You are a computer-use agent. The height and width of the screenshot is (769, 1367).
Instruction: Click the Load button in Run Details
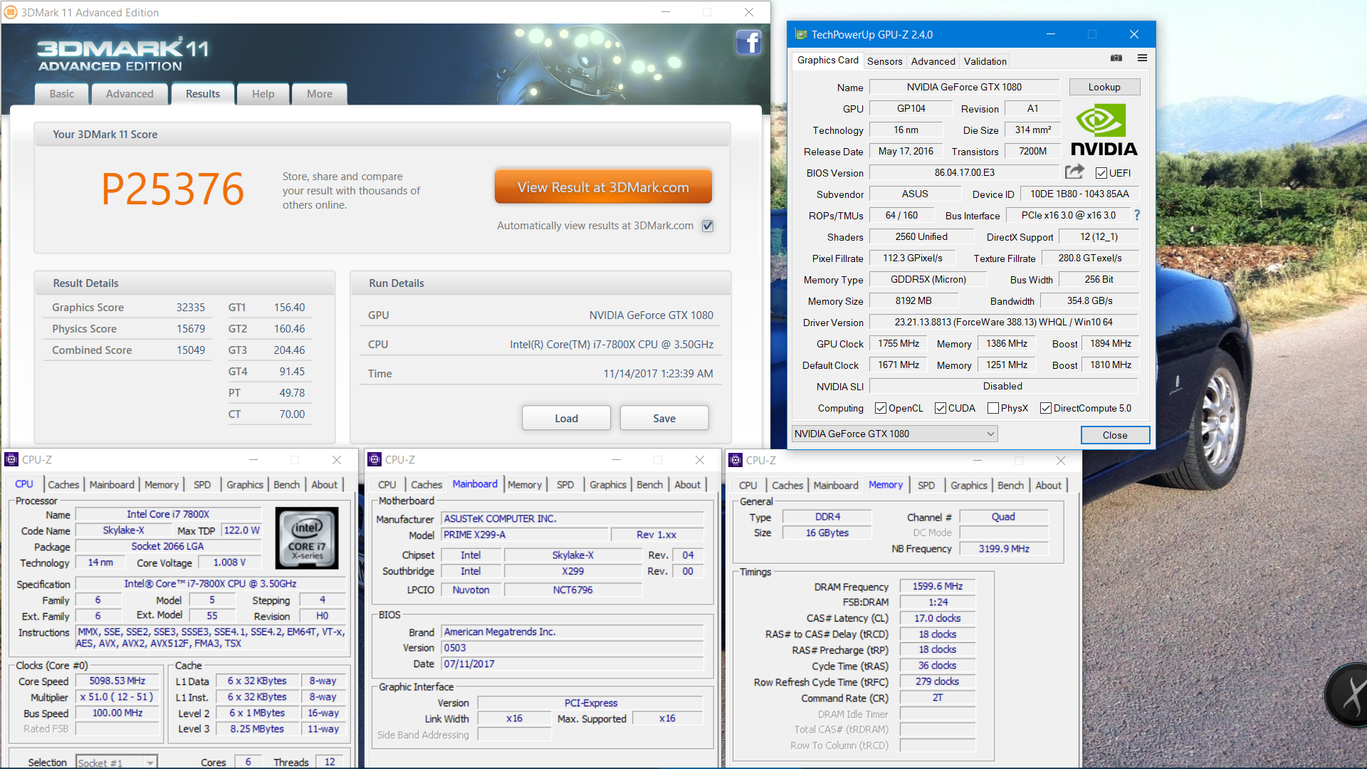pos(566,418)
